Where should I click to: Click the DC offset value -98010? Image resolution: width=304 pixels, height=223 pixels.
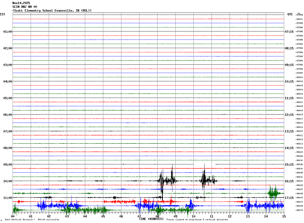[299, 123]
